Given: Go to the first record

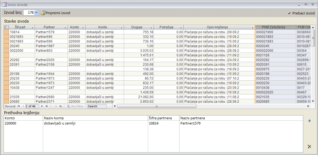Looking at the screenshot, I should pyautogui.click(x=19, y=106).
